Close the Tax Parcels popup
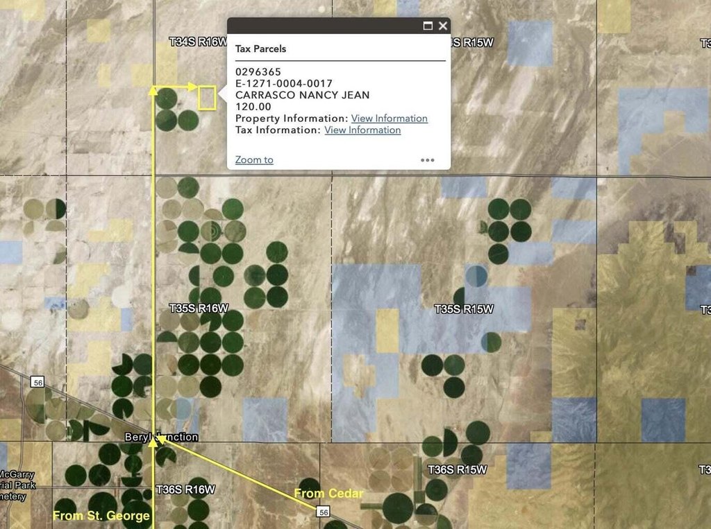This screenshot has width=711, height=529. 443,26
